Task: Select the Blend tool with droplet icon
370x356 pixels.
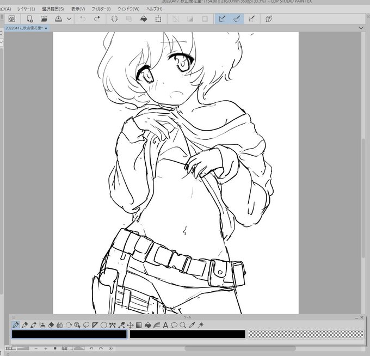Action: 60,325
